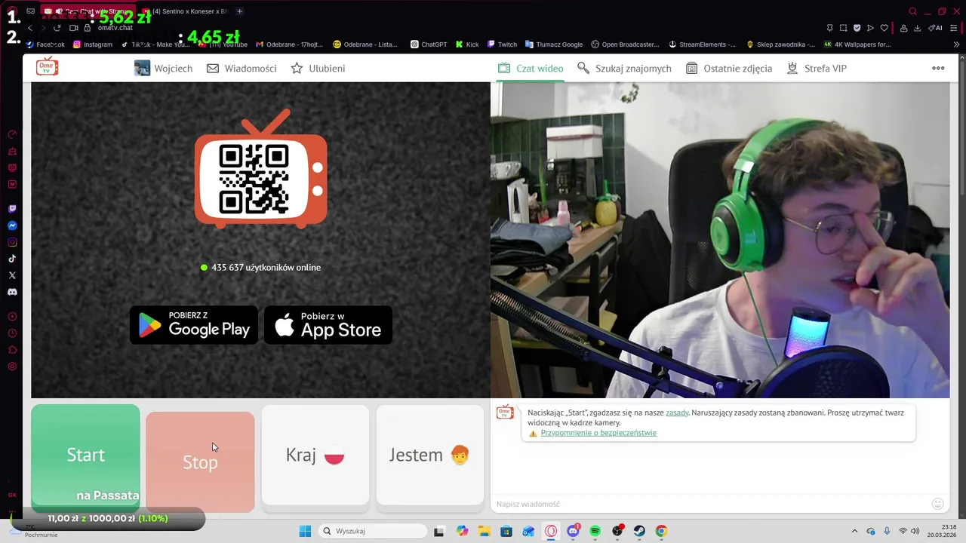966x543 pixels.
Task: Open the zasady rules link
Action: 677,413
